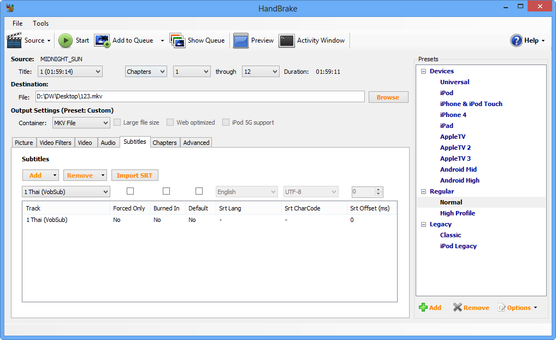Increase Srt offset with up arrow
Viewport: 556px width, 340px height.
378,190
